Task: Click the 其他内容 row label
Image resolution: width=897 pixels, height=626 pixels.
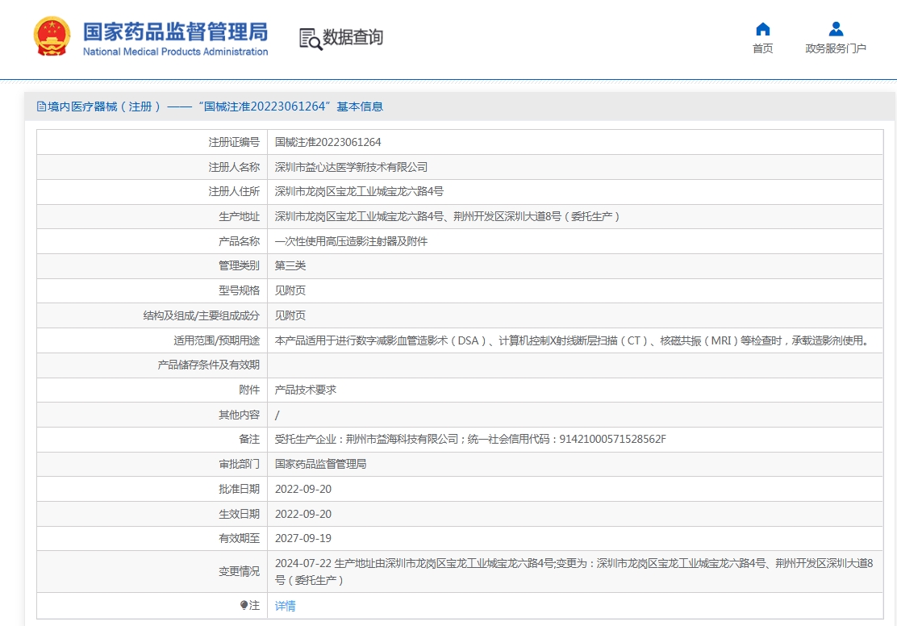Action: click(239, 415)
